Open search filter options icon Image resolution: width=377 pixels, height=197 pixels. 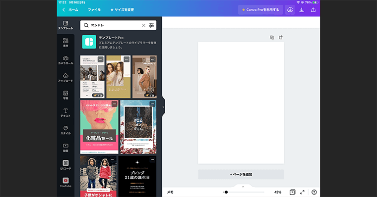[151, 25]
